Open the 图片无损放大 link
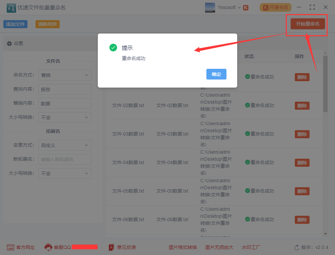 pyautogui.click(x=219, y=248)
